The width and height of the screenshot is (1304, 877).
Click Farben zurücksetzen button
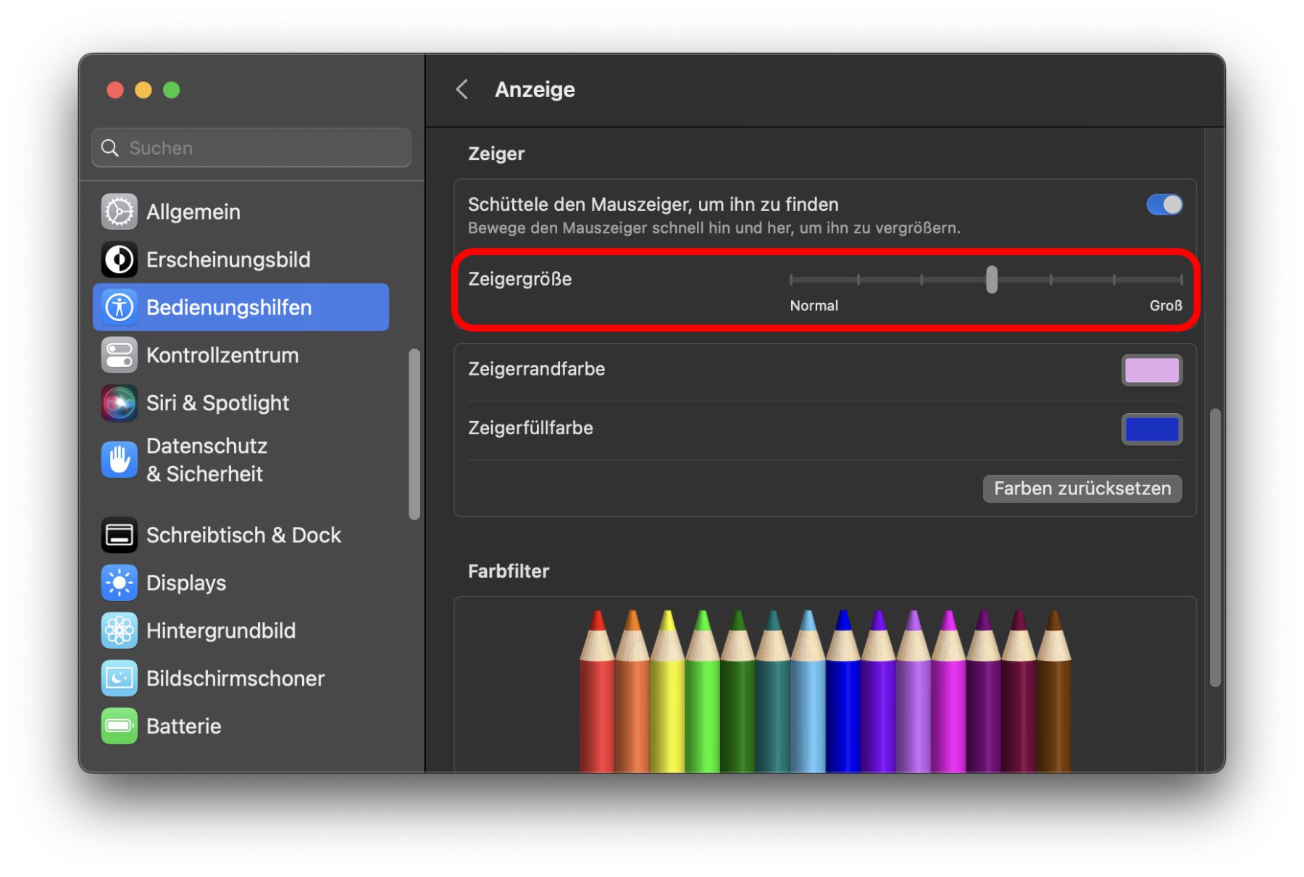tap(1082, 489)
